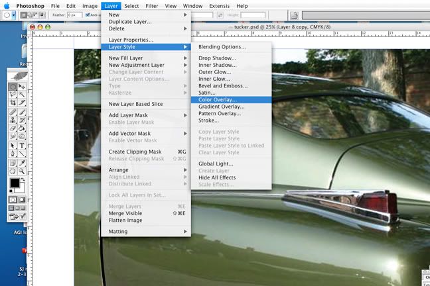Toggle the Anti-aliased checkbox
The height and width of the screenshot is (286, 430).
point(88,15)
